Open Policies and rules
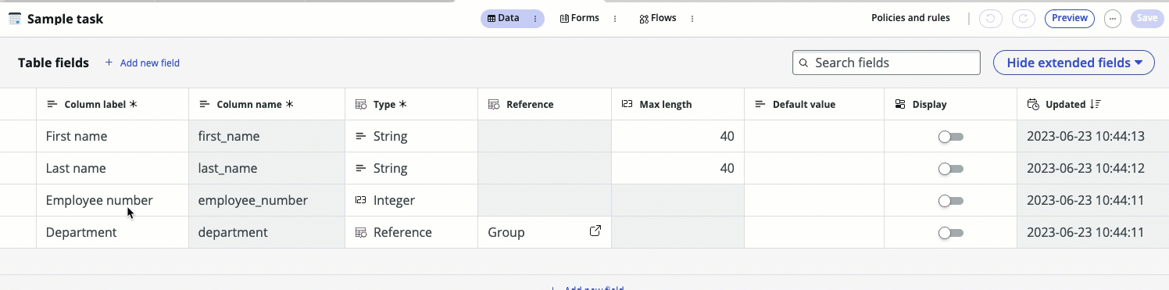 click(910, 18)
